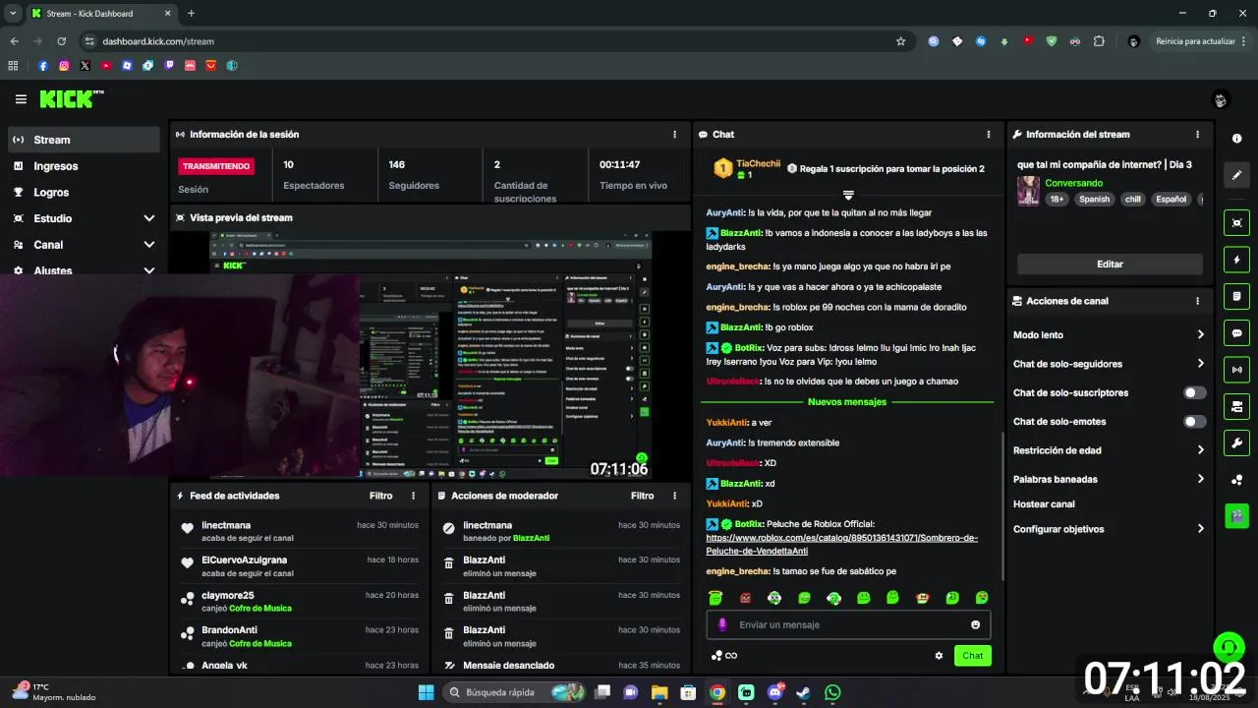The width and height of the screenshot is (1258, 708).
Task: Open Acciones de canal three-dot menu
Action: click(x=1197, y=301)
